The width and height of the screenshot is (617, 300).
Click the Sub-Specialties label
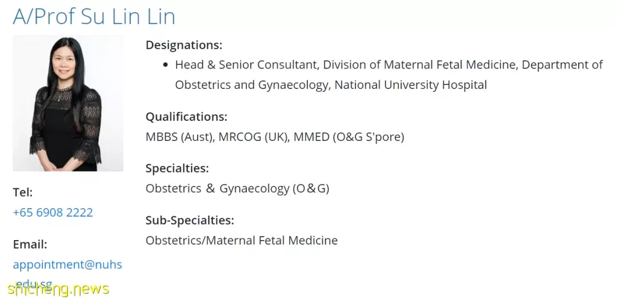pos(190,220)
